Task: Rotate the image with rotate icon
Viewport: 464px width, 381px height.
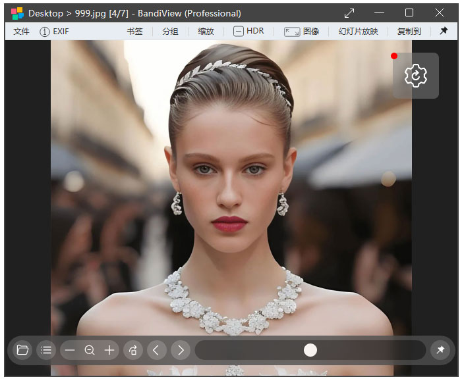Action: click(x=133, y=350)
